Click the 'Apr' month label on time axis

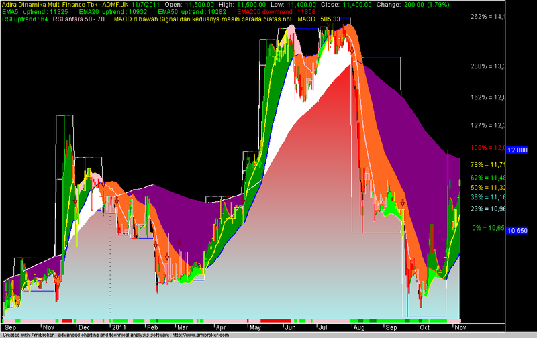tap(221, 327)
